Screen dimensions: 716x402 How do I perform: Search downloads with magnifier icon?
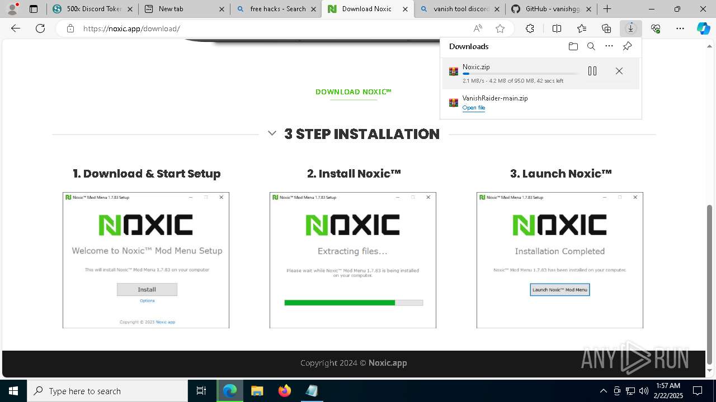(x=591, y=46)
